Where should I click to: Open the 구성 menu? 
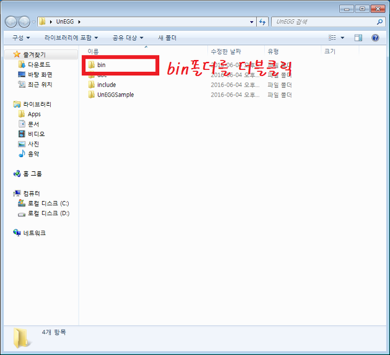pos(21,38)
